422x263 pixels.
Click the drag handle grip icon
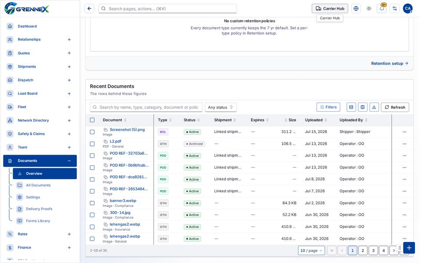[x=400, y=248]
